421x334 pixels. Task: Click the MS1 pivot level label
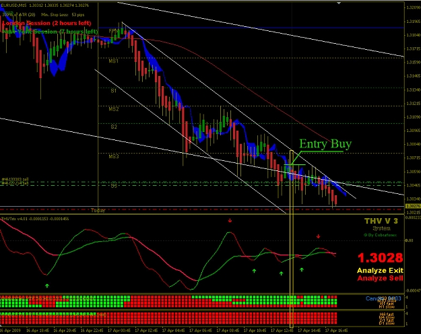[x=114, y=61]
